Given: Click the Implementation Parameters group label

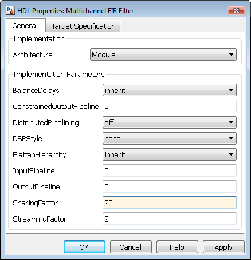Looking at the screenshot, I should [59, 74].
